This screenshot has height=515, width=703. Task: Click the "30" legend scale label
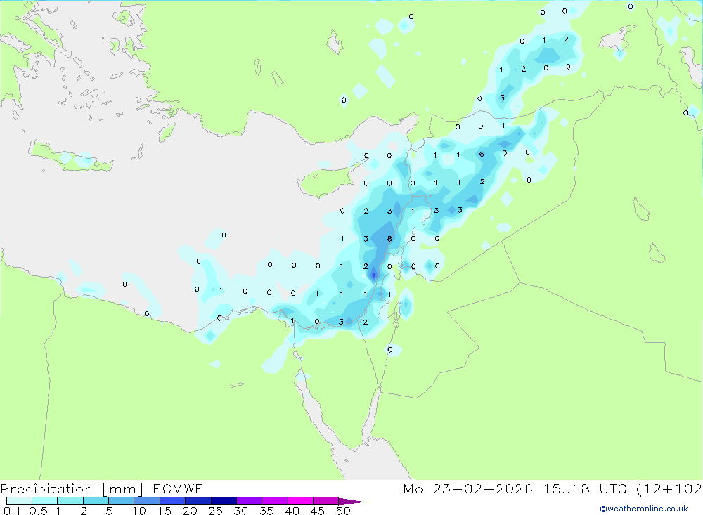pos(240,511)
